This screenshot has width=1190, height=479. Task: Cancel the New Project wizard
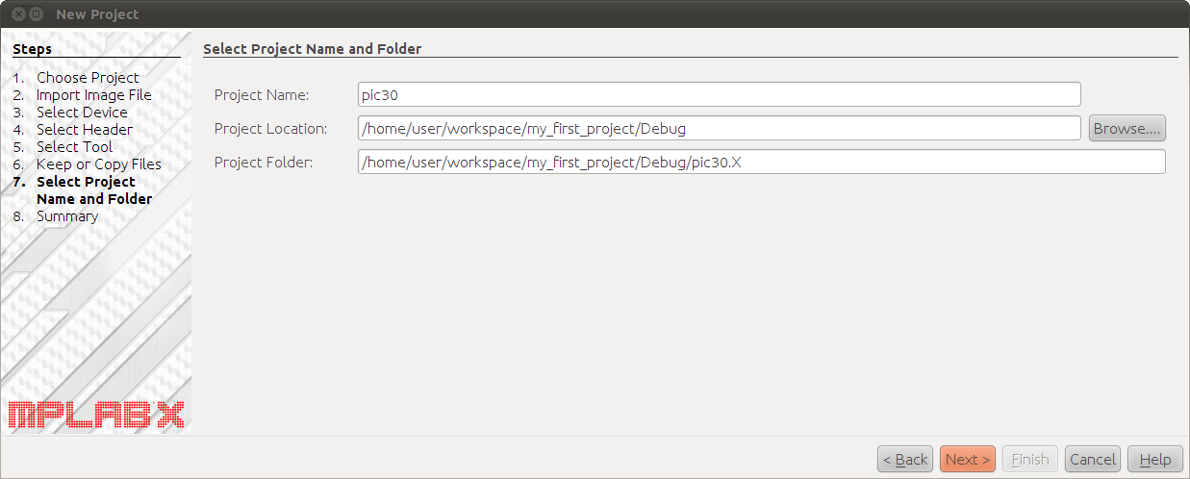pyautogui.click(x=1092, y=459)
